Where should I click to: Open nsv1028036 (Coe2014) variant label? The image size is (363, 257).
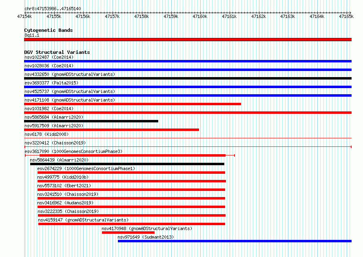[x=49, y=66]
